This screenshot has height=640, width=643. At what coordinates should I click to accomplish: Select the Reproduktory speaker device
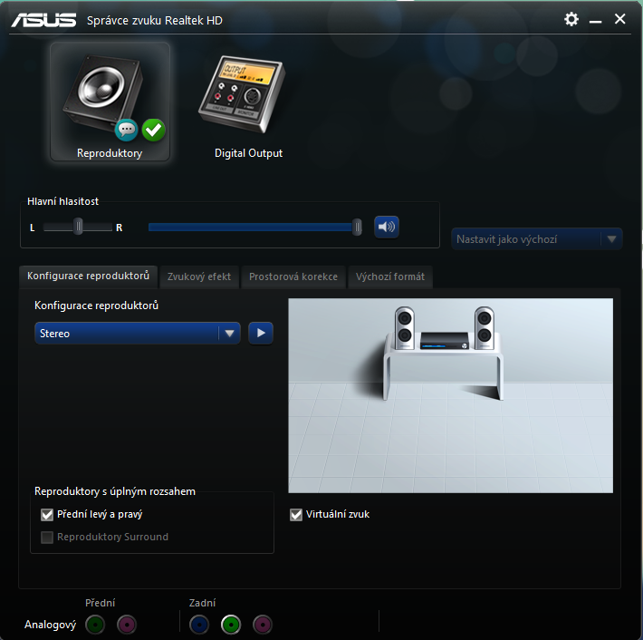click(x=110, y=102)
